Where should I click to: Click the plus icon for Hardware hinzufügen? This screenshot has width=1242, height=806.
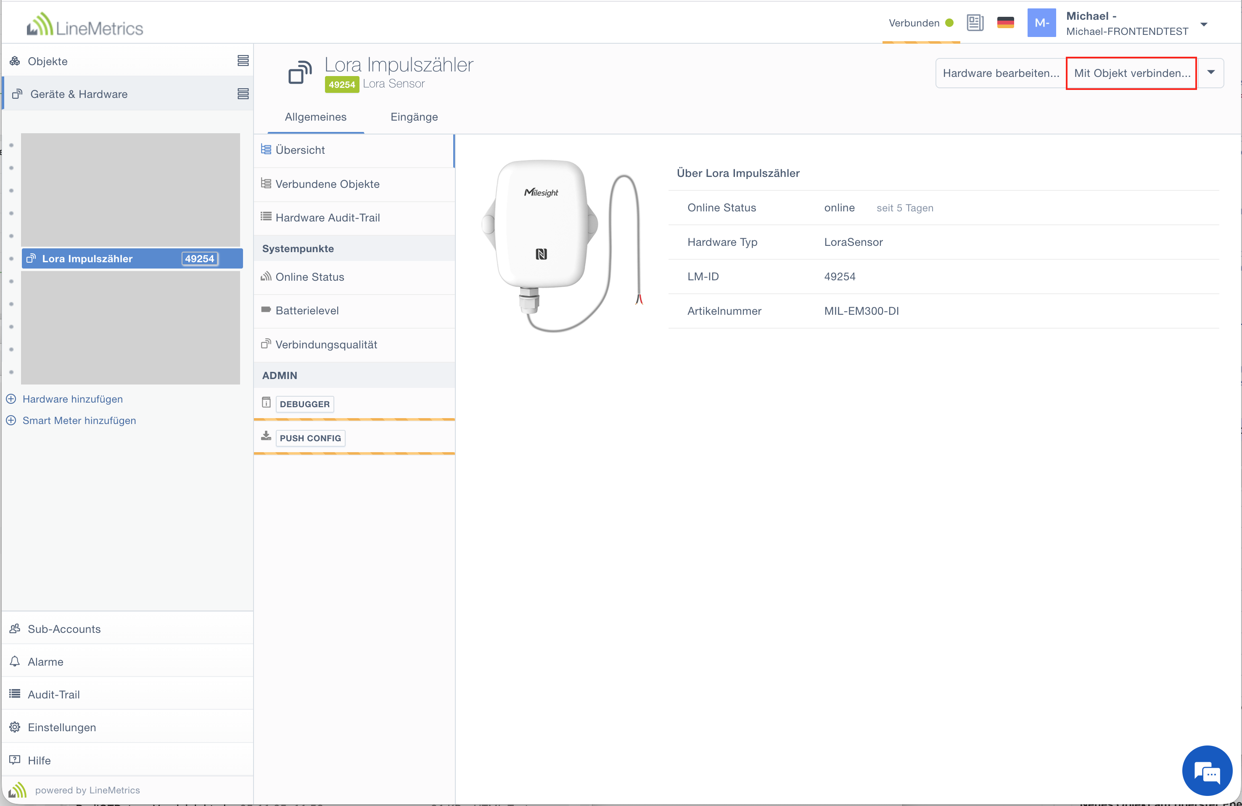(11, 399)
